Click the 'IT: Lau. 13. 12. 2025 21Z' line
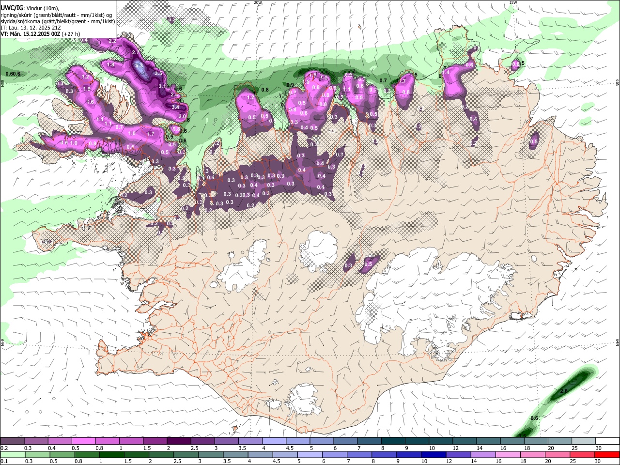 pyautogui.click(x=31, y=28)
